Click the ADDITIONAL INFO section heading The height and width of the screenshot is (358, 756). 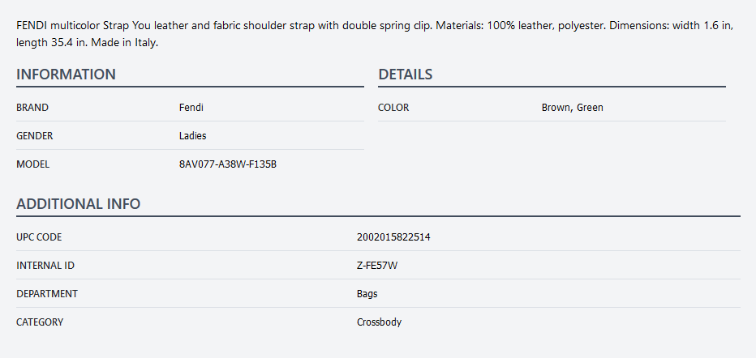[x=78, y=204]
